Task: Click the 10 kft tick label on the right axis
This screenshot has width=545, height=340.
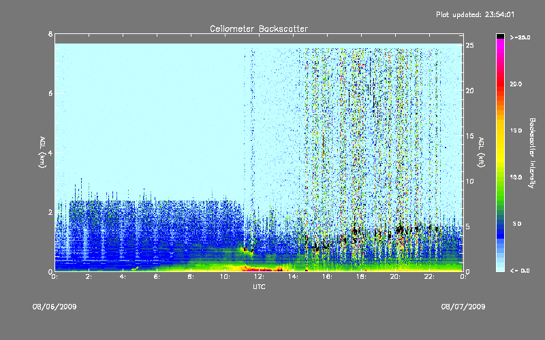Action: pyautogui.click(x=470, y=181)
